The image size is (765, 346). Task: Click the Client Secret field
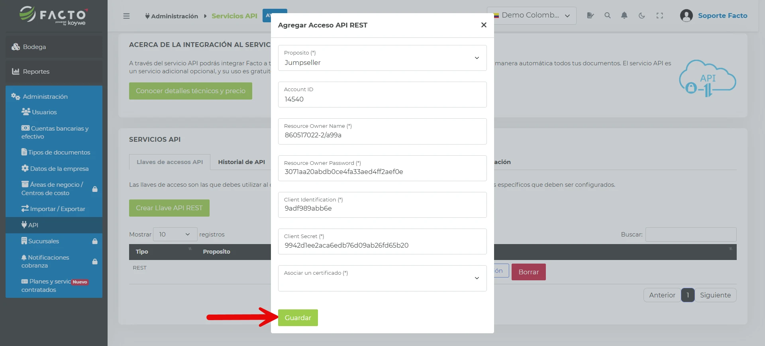pos(382,242)
